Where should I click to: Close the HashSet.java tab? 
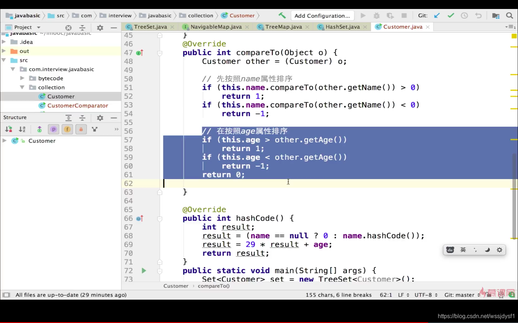click(365, 27)
